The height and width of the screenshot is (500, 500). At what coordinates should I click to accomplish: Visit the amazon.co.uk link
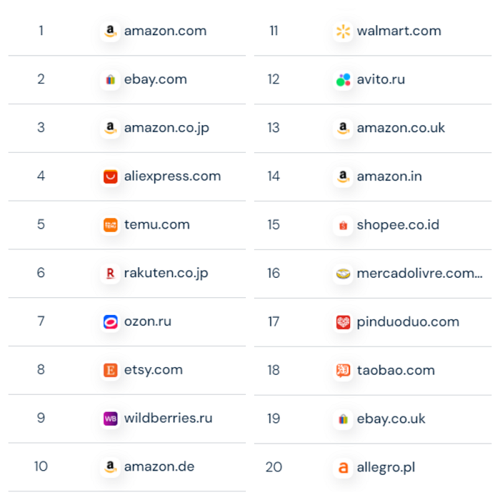coord(401,128)
